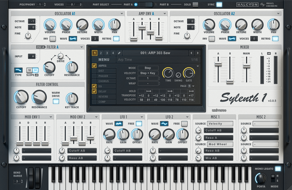Click the Misc 1 Reso A destination
The image size is (292, 190).
tap(219, 138)
